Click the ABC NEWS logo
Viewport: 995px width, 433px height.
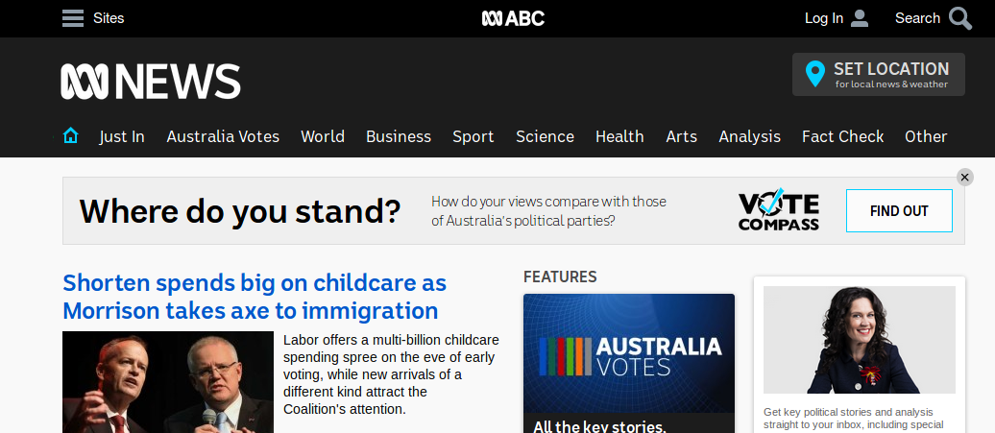point(151,82)
